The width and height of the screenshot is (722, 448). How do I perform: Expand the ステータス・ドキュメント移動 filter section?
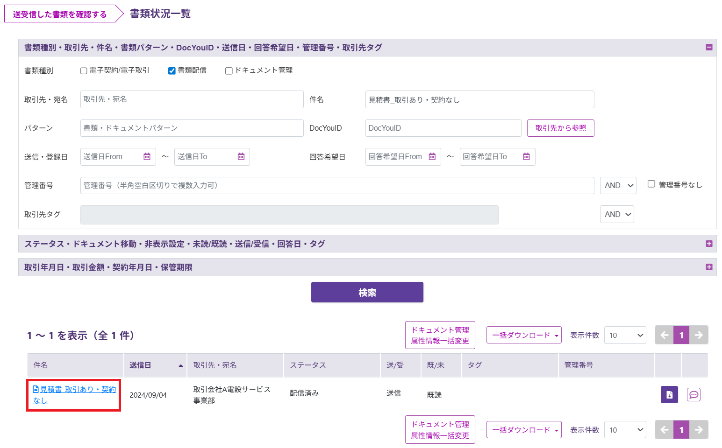pyautogui.click(x=709, y=244)
